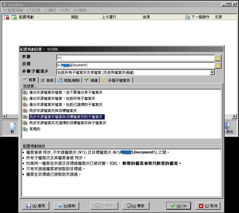The image size is (239, 213).
Task: Confirm with the (O) OK button
Action: 178,206
